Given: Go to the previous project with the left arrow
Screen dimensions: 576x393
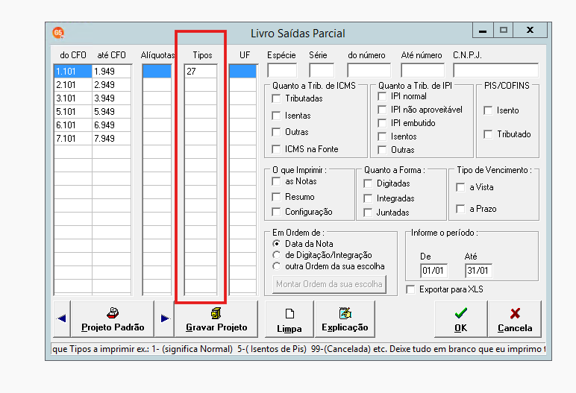Looking at the screenshot, I should click(x=62, y=319).
